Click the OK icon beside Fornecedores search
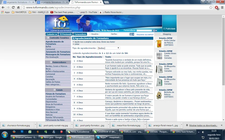225x140 pixels. [x=155, y=30]
